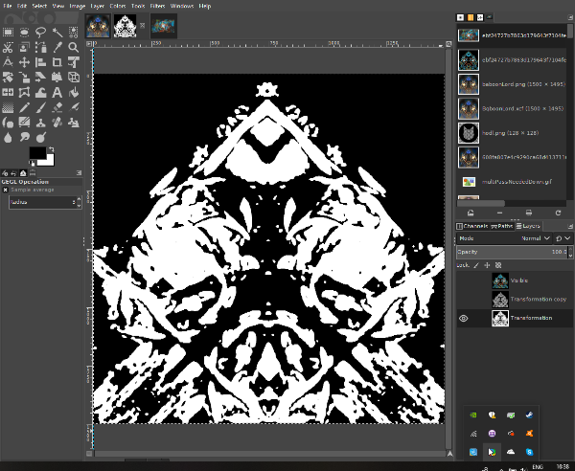Select the Transformation copy layer
The height and width of the screenshot is (471, 575).
coord(515,300)
